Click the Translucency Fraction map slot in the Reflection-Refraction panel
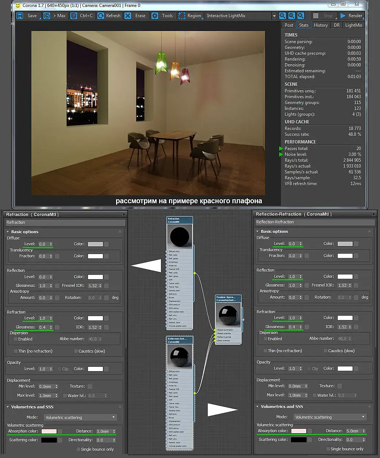 (x=307, y=256)
